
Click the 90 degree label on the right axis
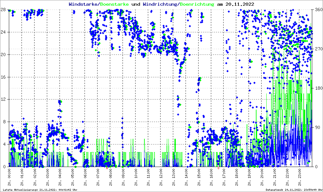click(x=317, y=128)
